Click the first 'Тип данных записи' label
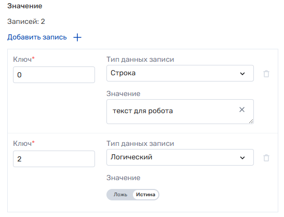284x217 pixels. [x=140, y=59]
